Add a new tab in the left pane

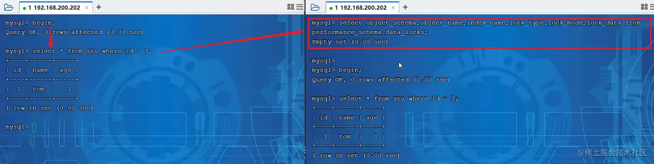click(99, 7)
